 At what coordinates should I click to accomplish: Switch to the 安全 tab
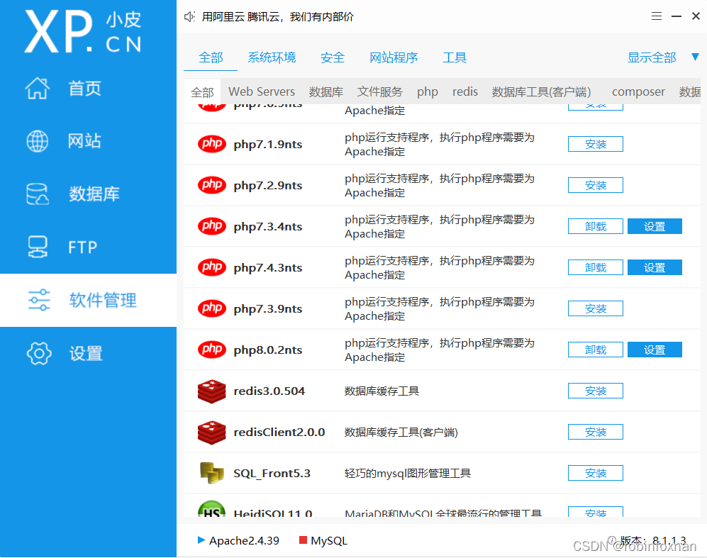333,57
